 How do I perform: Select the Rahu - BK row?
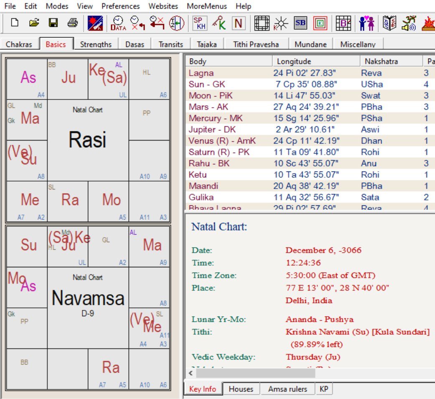(x=310, y=163)
